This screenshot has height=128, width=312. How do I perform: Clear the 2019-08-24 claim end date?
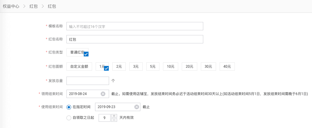click(x=103, y=94)
